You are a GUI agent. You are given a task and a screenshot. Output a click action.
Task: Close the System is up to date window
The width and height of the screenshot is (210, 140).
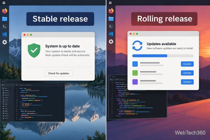tap(24, 35)
